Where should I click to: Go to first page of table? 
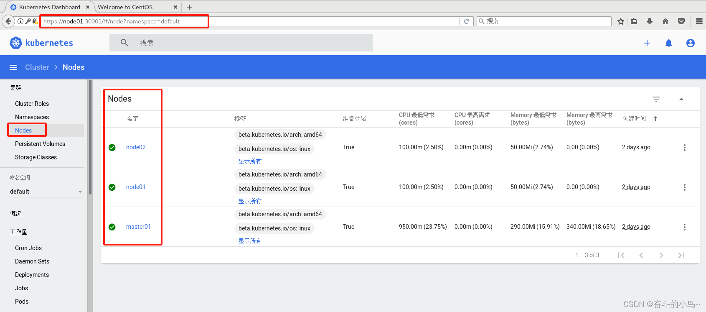[x=621, y=255]
